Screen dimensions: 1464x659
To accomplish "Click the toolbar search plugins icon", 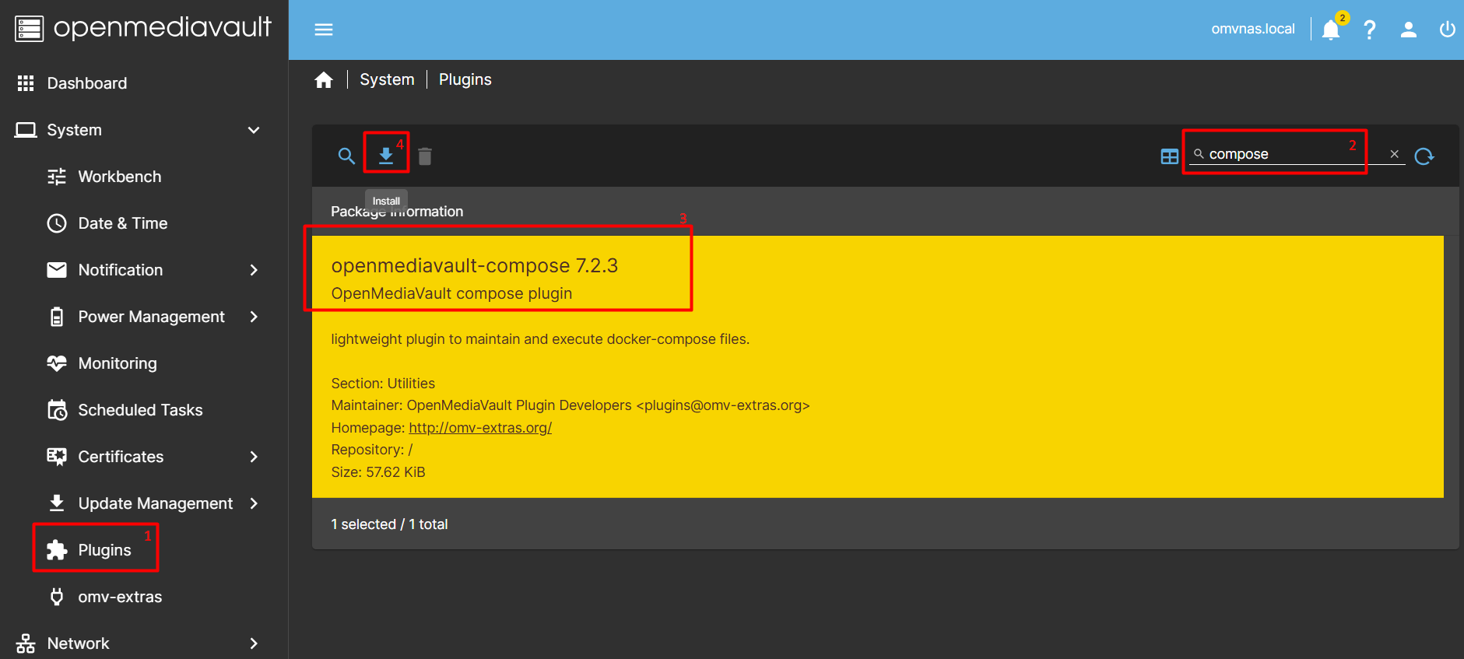I will tap(346, 156).
